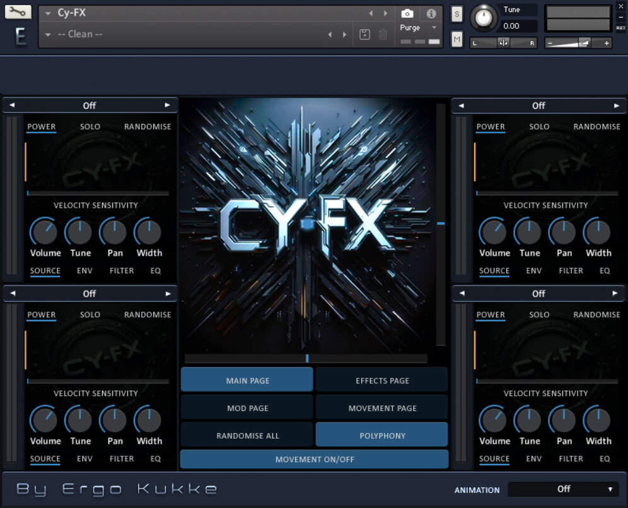
Task: Open the EFFECTS PAGE
Action: (381, 380)
